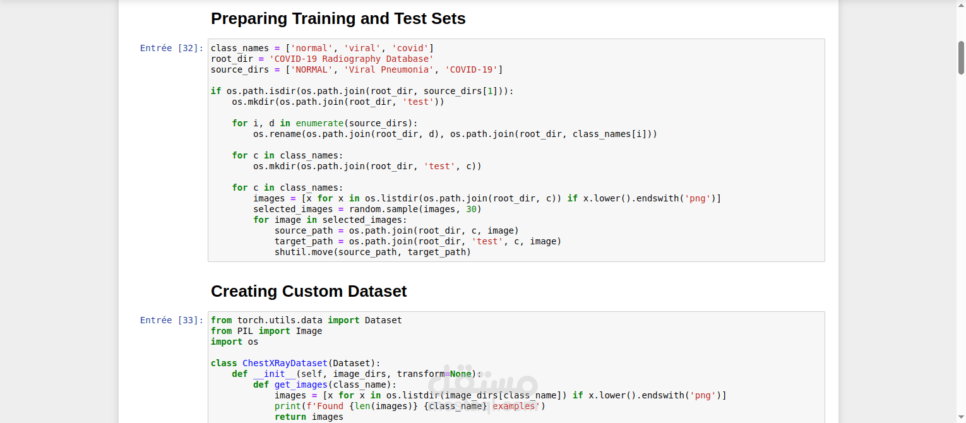
Task: Click the source_dirs list line
Action: 357,69
